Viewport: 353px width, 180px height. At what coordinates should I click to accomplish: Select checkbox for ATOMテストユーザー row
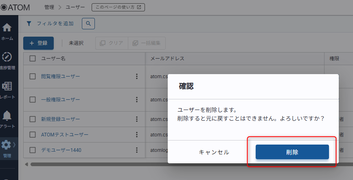pos(33,134)
